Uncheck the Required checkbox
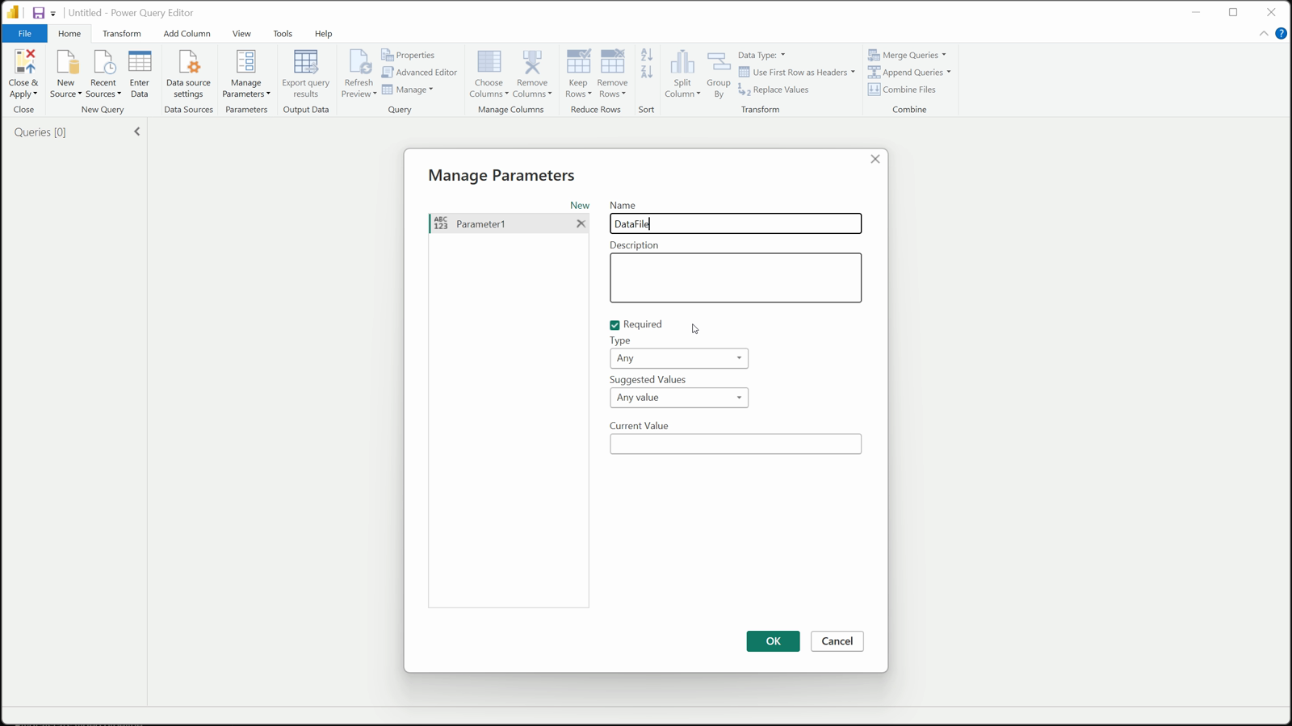 point(615,325)
